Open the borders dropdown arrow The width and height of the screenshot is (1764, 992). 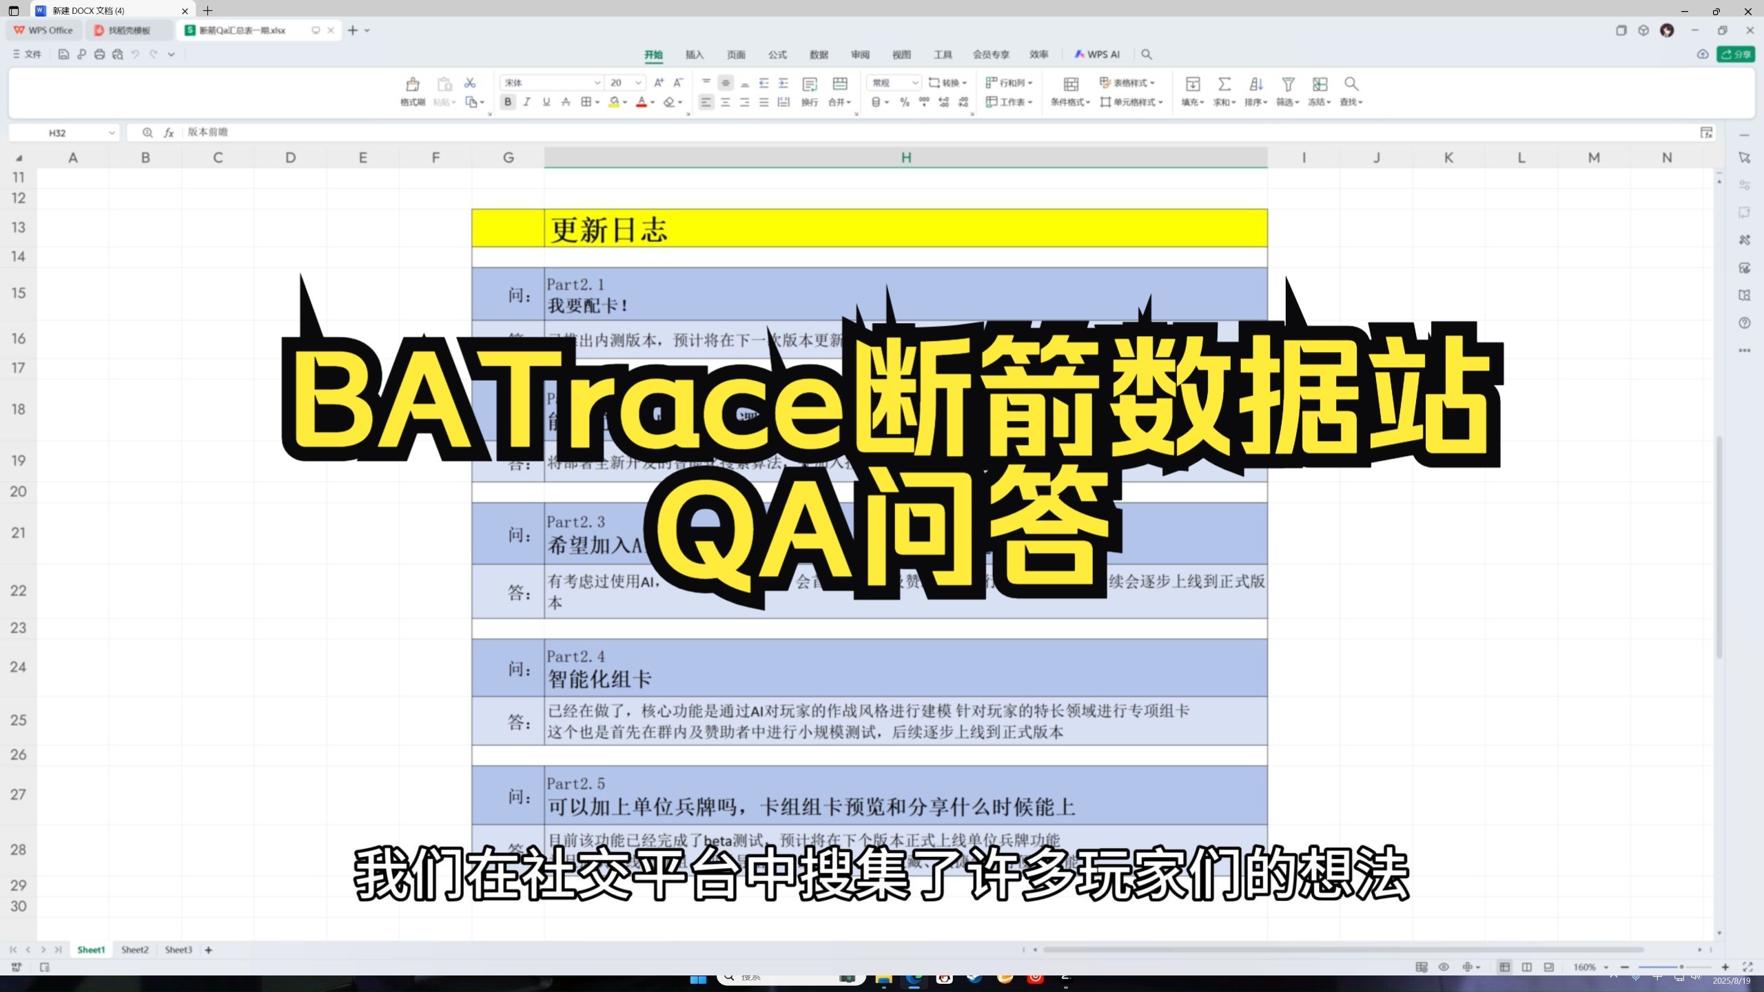click(597, 102)
